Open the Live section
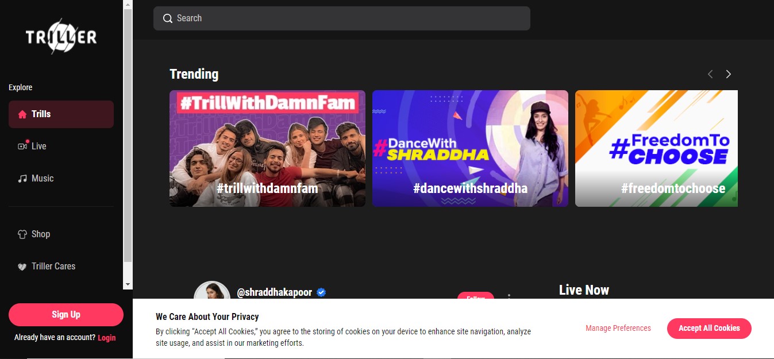774x359 pixels. tap(61, 146)
